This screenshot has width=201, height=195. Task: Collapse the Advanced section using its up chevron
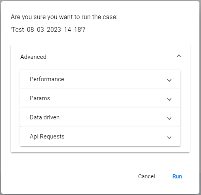(179, 56)
